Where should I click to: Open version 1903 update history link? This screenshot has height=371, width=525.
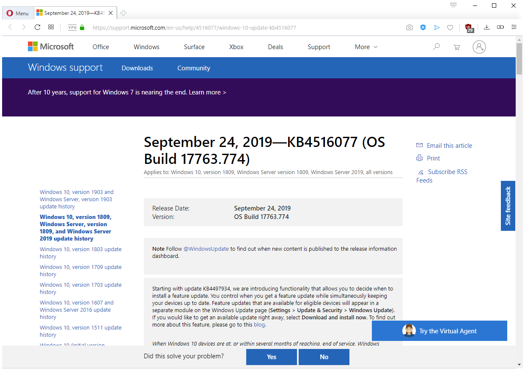[x=77, y=199]
